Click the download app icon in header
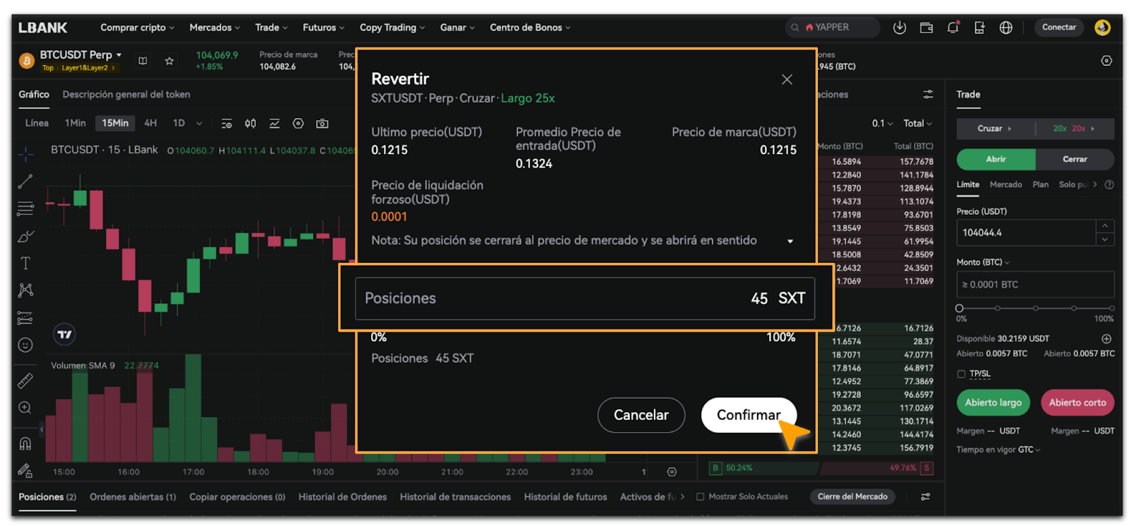 (899, 28)
